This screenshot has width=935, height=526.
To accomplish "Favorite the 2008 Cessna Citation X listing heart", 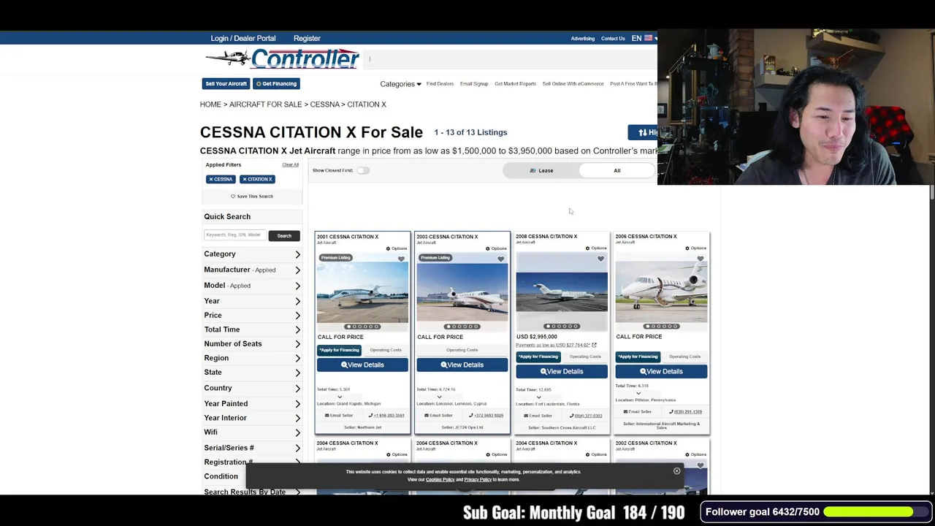I will click(x=600, y=259).
